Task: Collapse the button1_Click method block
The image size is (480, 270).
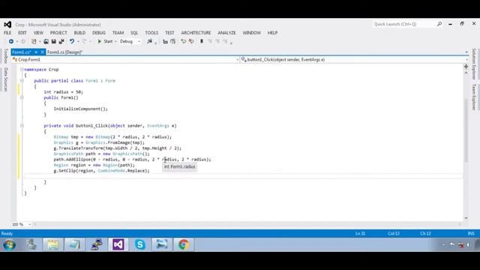Action: (22, 125)
